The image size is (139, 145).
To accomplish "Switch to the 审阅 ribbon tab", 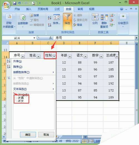I will tap(80, 9).
